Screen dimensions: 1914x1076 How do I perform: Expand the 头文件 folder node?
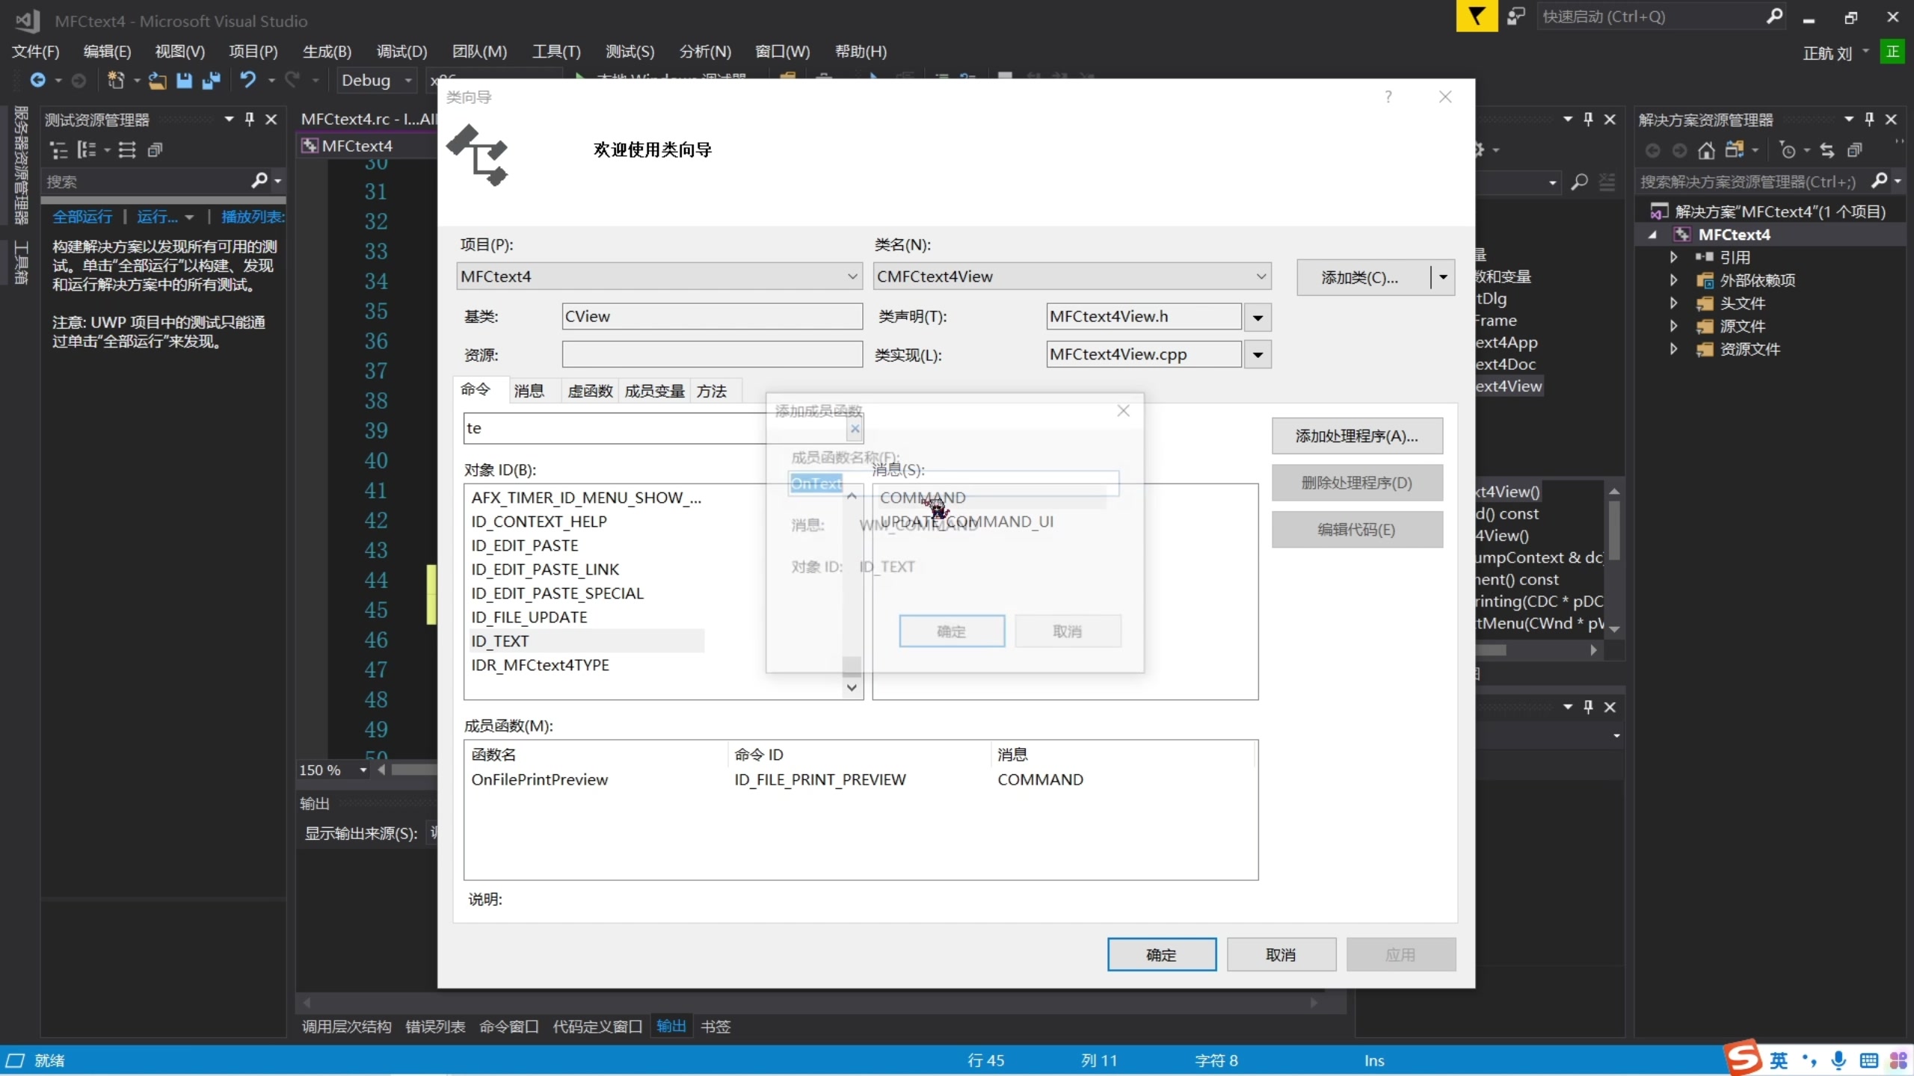pos(1674,303)
